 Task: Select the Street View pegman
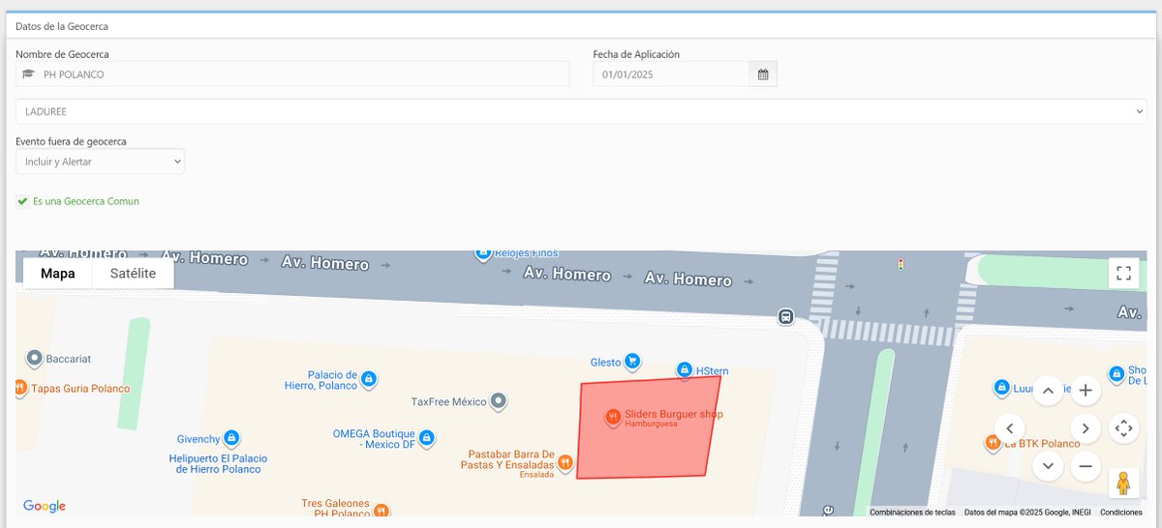(x=1123, y=483)
